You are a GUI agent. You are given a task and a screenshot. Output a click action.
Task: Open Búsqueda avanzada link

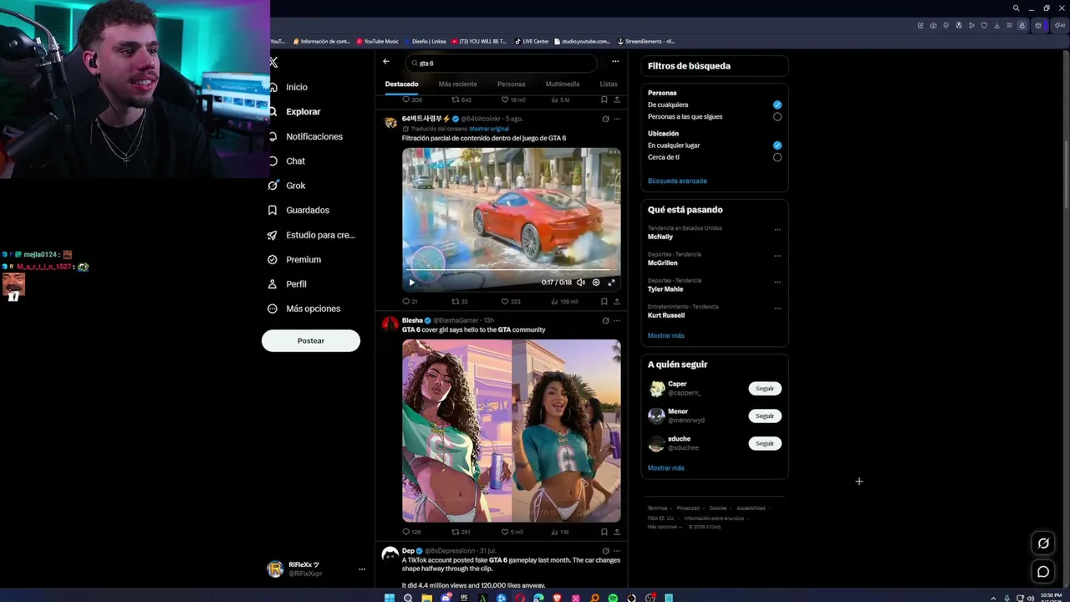[677, 181]
